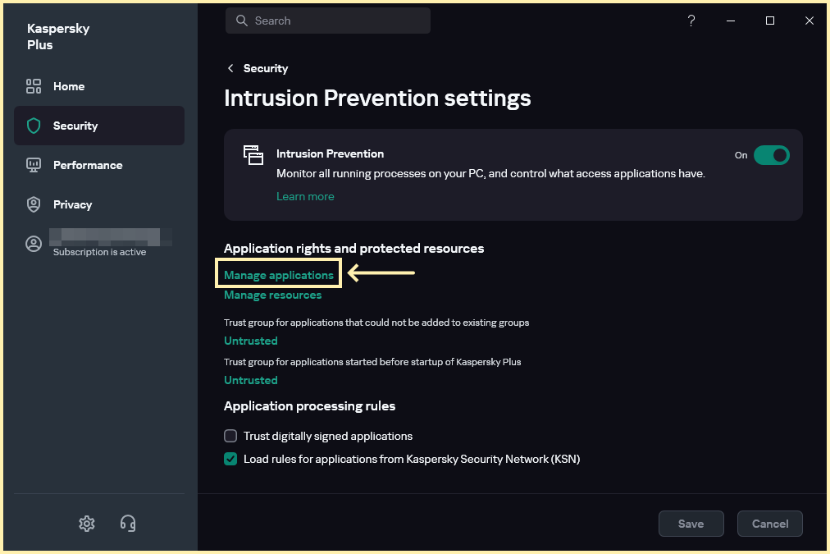830x554 pixels.
Task: Open support via the headset icon
Action: pyautogui.click(x=128, y=523)
